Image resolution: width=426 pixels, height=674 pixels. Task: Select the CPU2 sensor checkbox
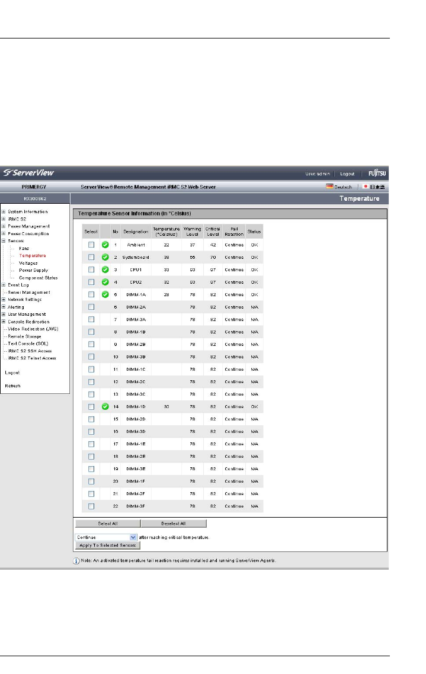91,282
